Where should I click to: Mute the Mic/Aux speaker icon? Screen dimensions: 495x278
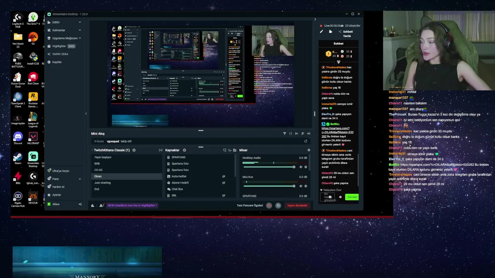301,186
